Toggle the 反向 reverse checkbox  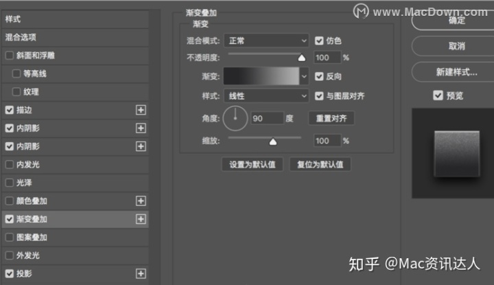[319, 76]
